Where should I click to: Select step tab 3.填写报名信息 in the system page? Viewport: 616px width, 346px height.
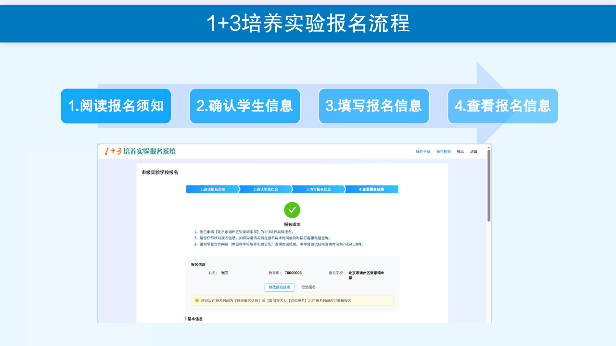[319, 189]
